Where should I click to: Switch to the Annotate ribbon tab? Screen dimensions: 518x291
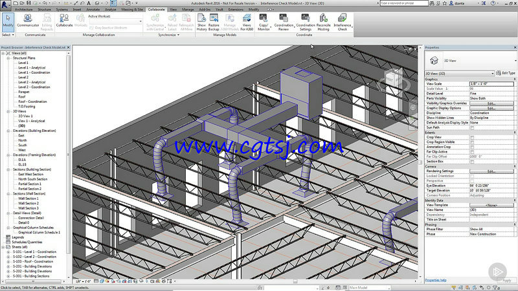coord(93,10)
